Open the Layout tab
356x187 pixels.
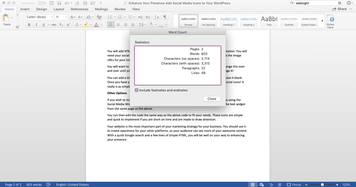59,9
